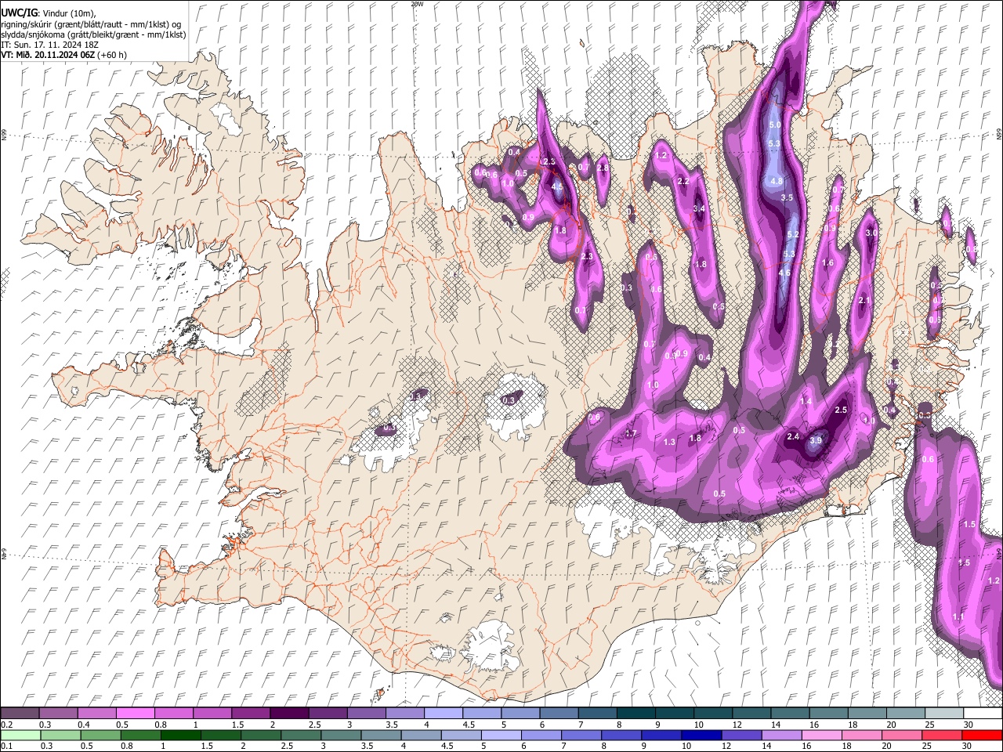1003x752 pixels.
Task: Click the '20W' longitude label at top
Action: [x=416, y=3]
